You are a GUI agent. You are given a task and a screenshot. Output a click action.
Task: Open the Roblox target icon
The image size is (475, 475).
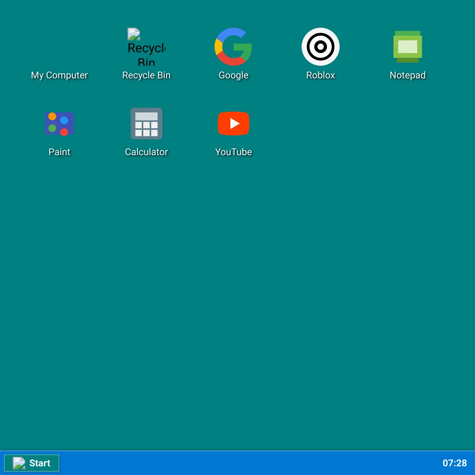click(x=321, y=47)
